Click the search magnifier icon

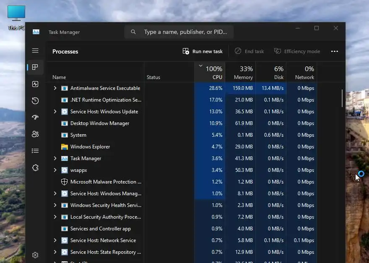133,32
